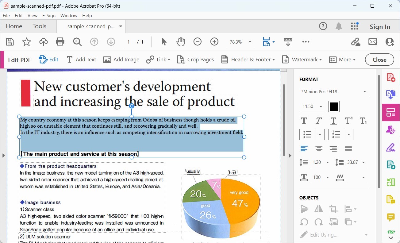Open the Add Image tool
Screen dimensions: 400x243
point(121,59)
